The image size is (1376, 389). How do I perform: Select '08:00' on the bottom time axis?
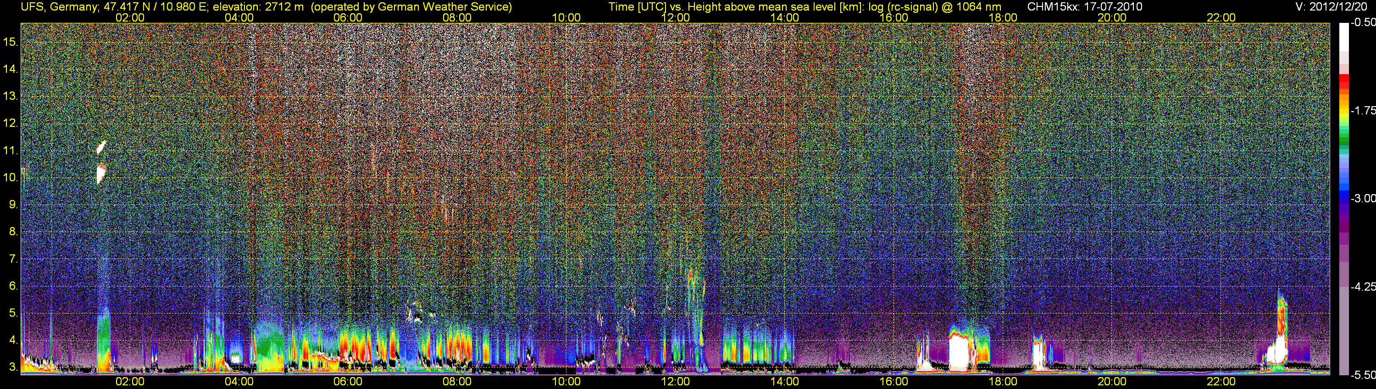[457, 382]
